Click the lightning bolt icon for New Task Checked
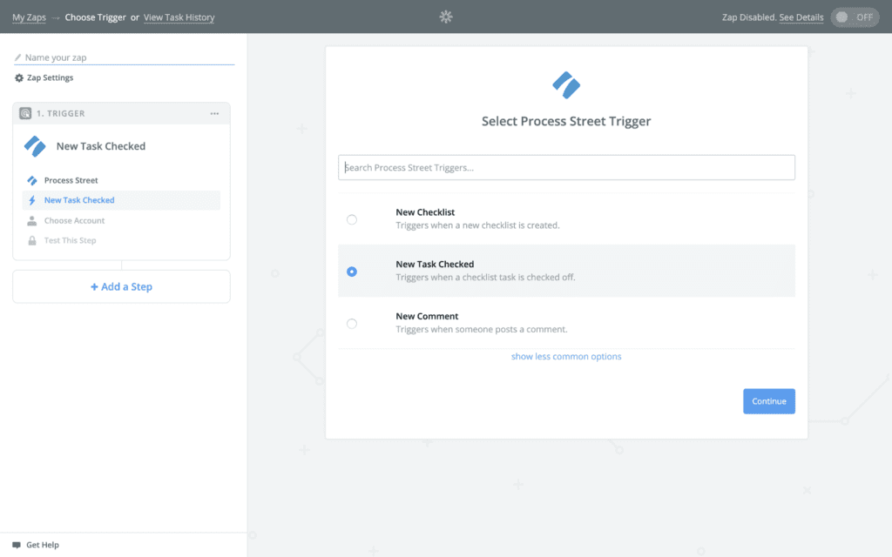Viewport: 892px width, 557px height. coord(32,200)
